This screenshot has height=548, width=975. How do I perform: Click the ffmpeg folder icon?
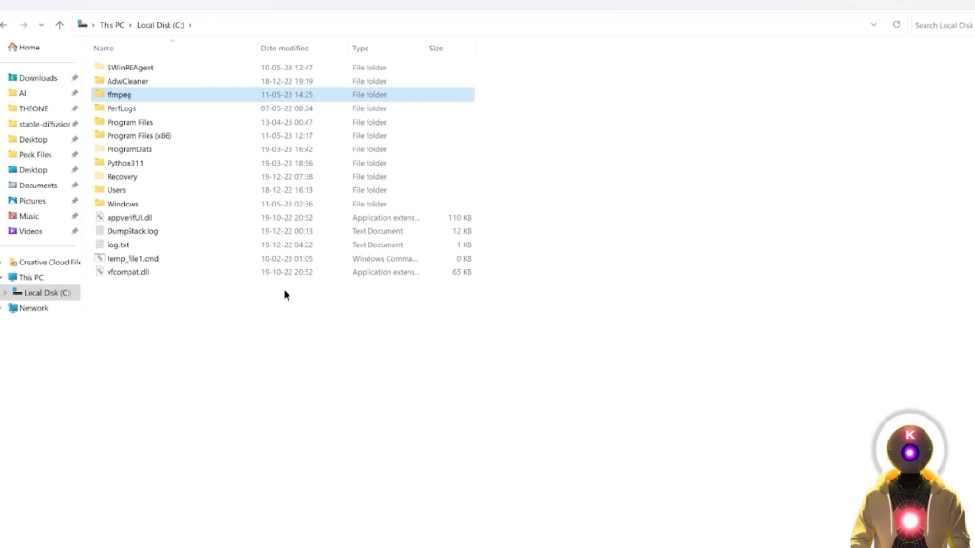(x=99, y=94)
